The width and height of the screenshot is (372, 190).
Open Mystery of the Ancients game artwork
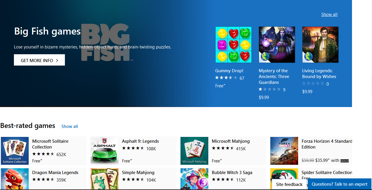(277, 45)
